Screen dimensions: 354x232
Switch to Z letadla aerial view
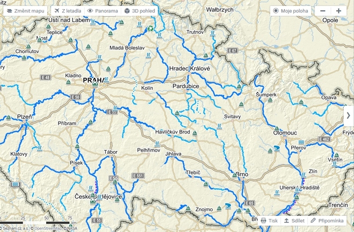click(x=68, y=11)
